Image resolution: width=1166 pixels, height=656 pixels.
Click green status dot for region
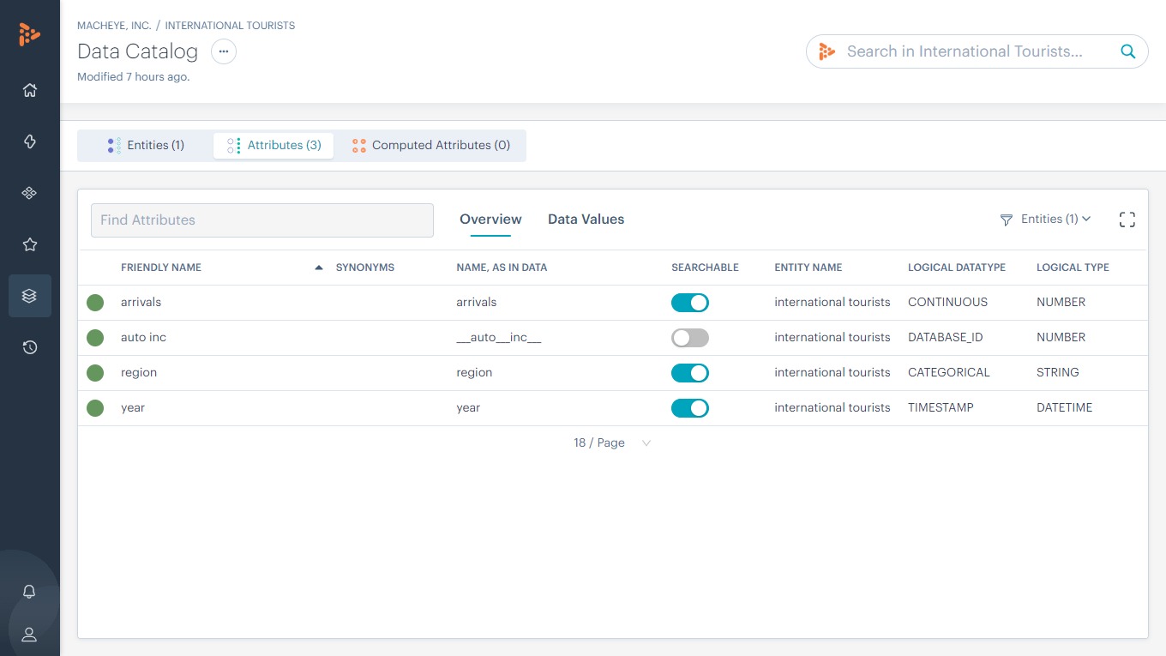pyautogui.click(x=95, y=373)
